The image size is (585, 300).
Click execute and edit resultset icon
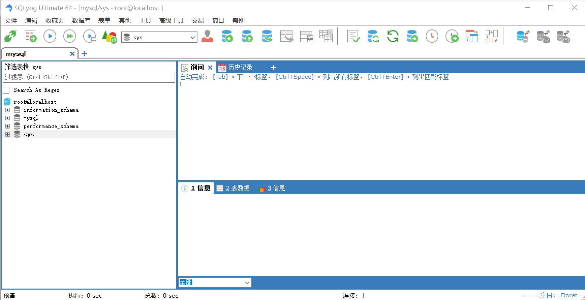point(90,37)
